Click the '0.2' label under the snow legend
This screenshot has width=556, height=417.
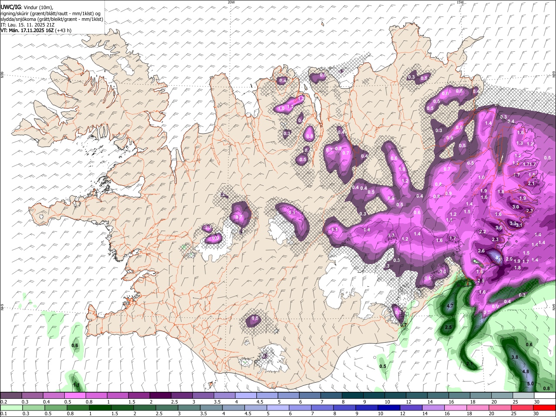[3, 402]
